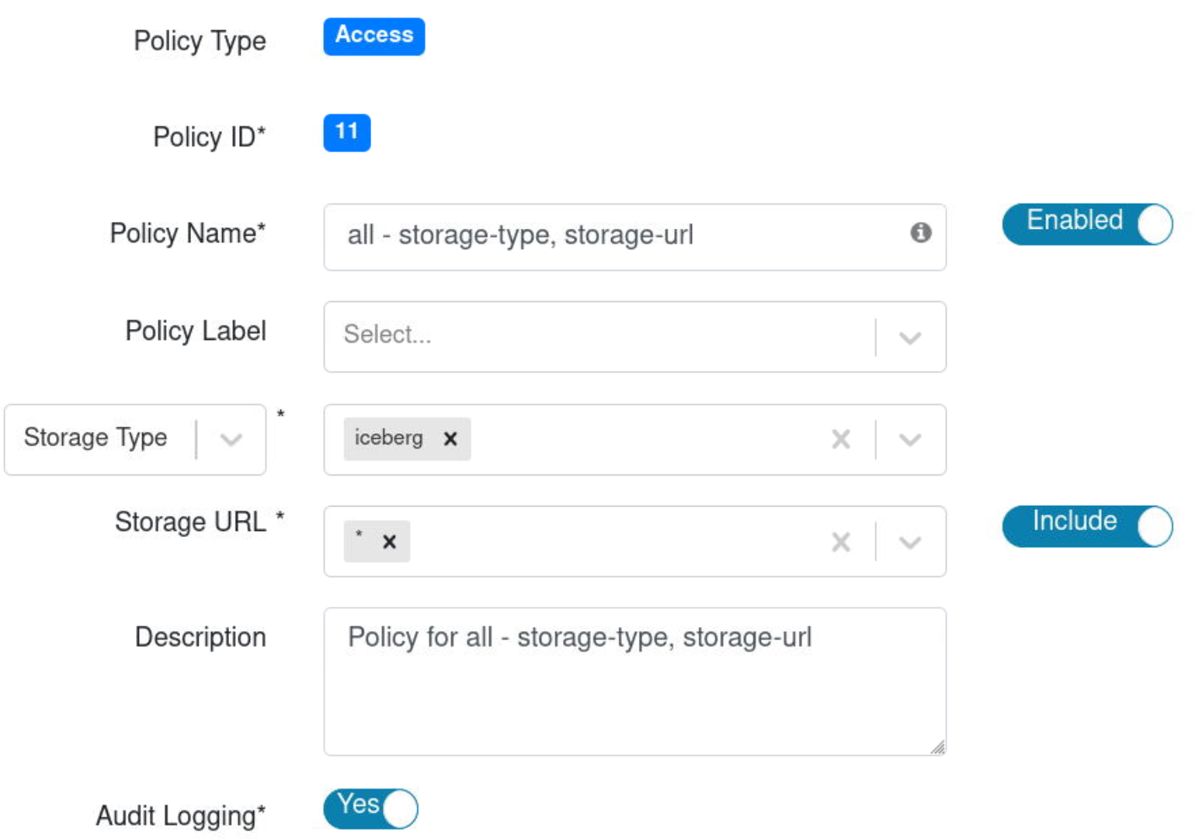The height and width of the screenshot is (839, 1202).
Task: Click the info icon in Policy Name field
Action: tap(920, 233)
